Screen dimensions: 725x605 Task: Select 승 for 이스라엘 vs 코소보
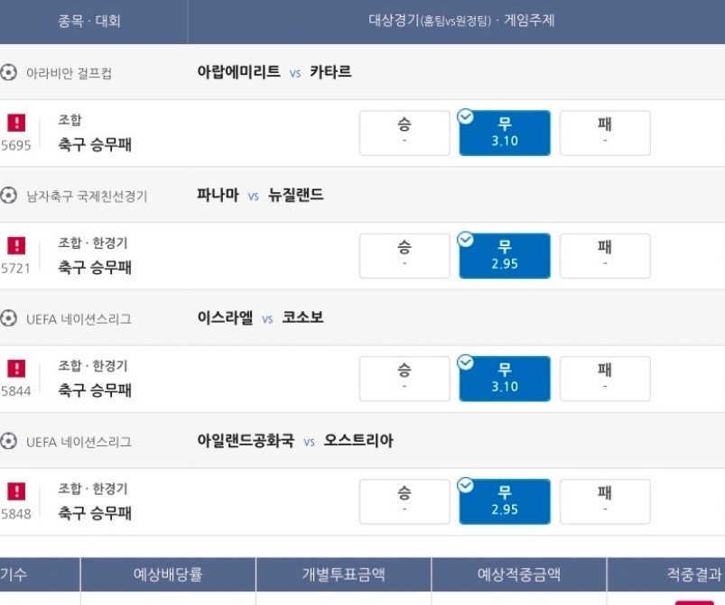click(404, 379)
